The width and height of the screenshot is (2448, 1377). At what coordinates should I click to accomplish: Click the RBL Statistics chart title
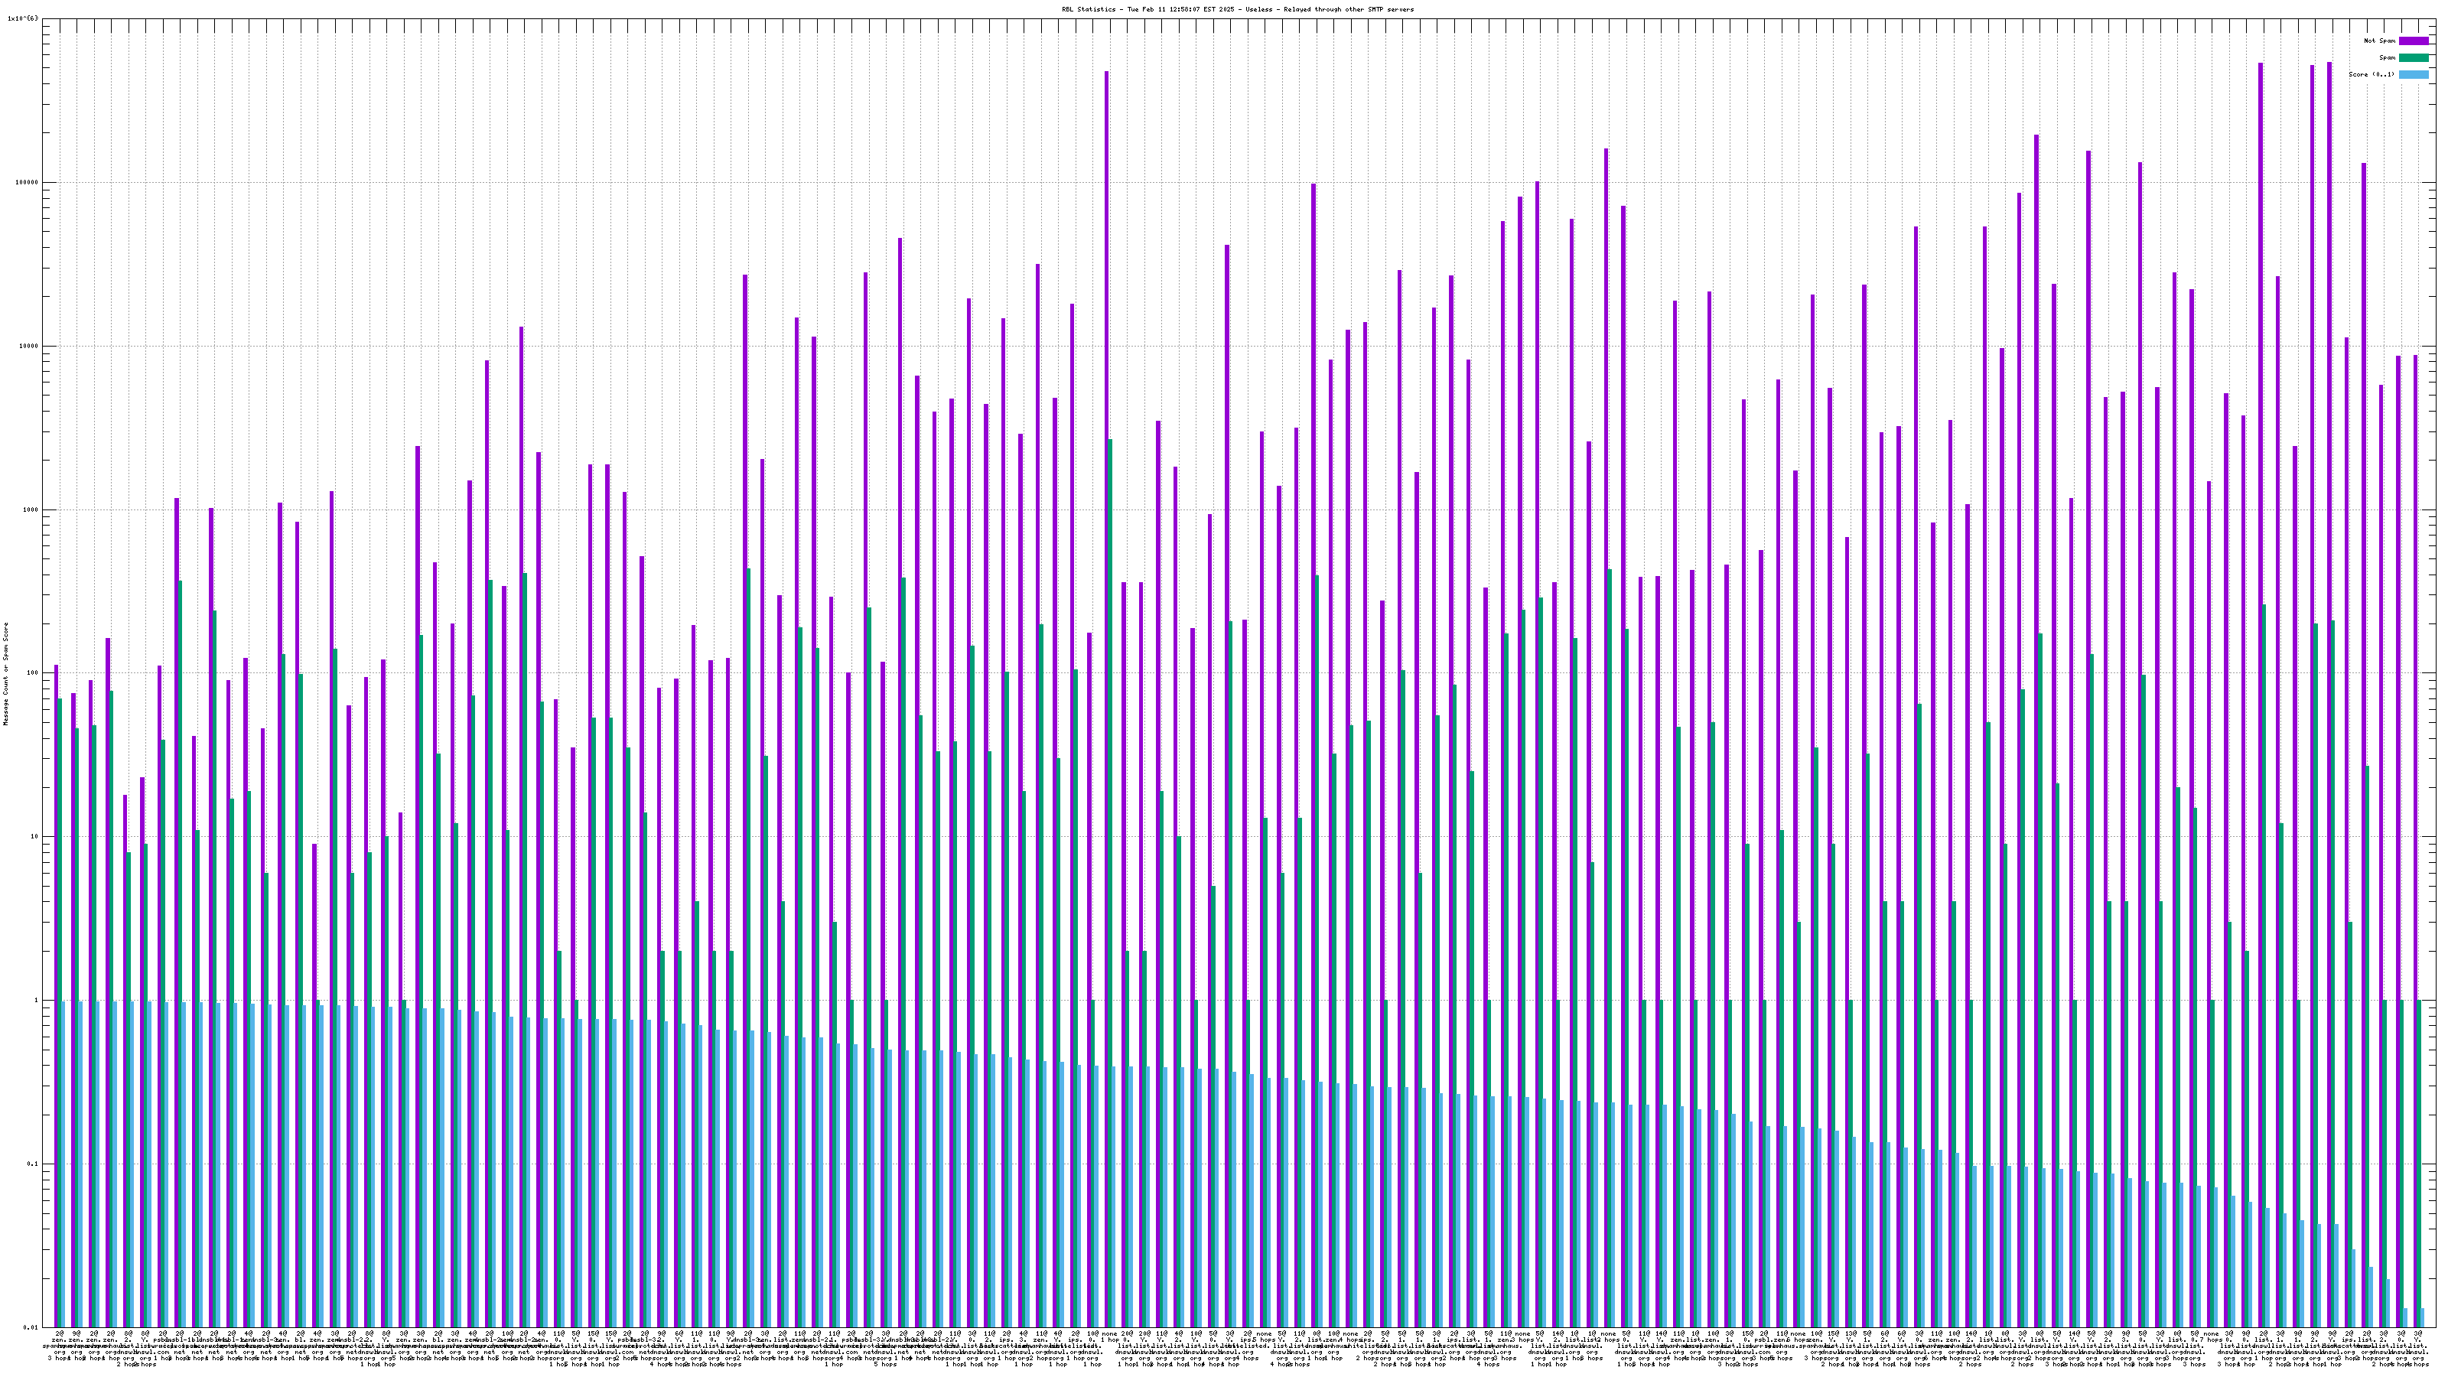pos(1237,9)
